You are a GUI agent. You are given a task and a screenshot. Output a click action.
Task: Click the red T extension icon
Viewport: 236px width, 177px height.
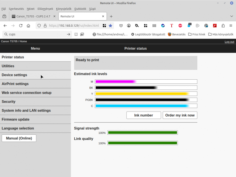[171, 26]
